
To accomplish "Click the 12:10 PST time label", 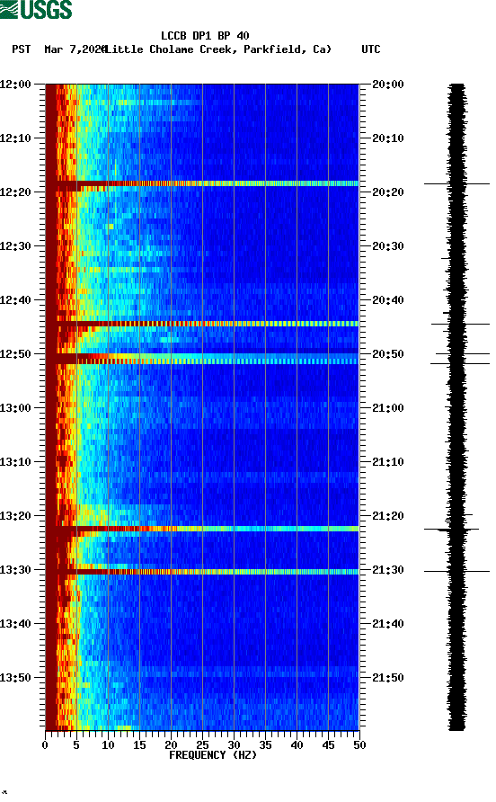I will [16, 138].
